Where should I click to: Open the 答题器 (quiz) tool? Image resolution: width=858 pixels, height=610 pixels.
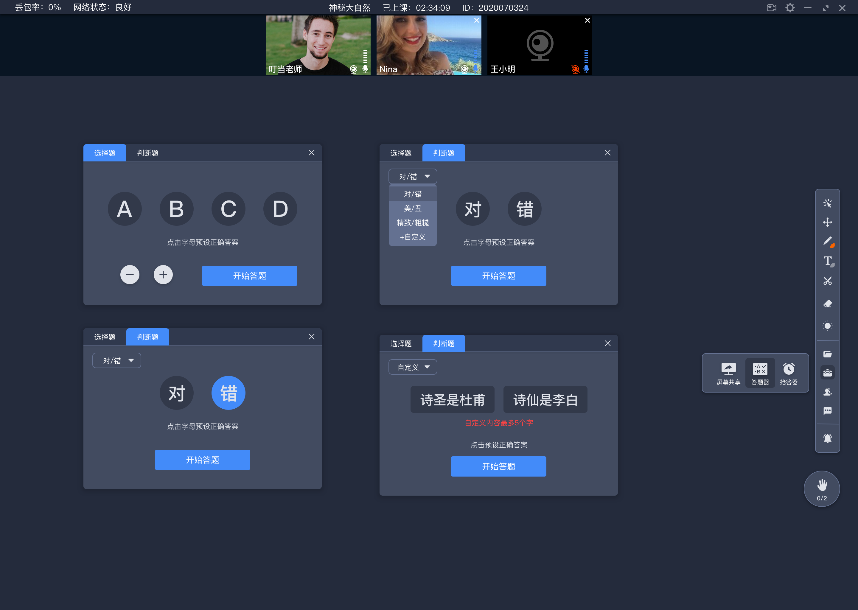coord(759,372)
